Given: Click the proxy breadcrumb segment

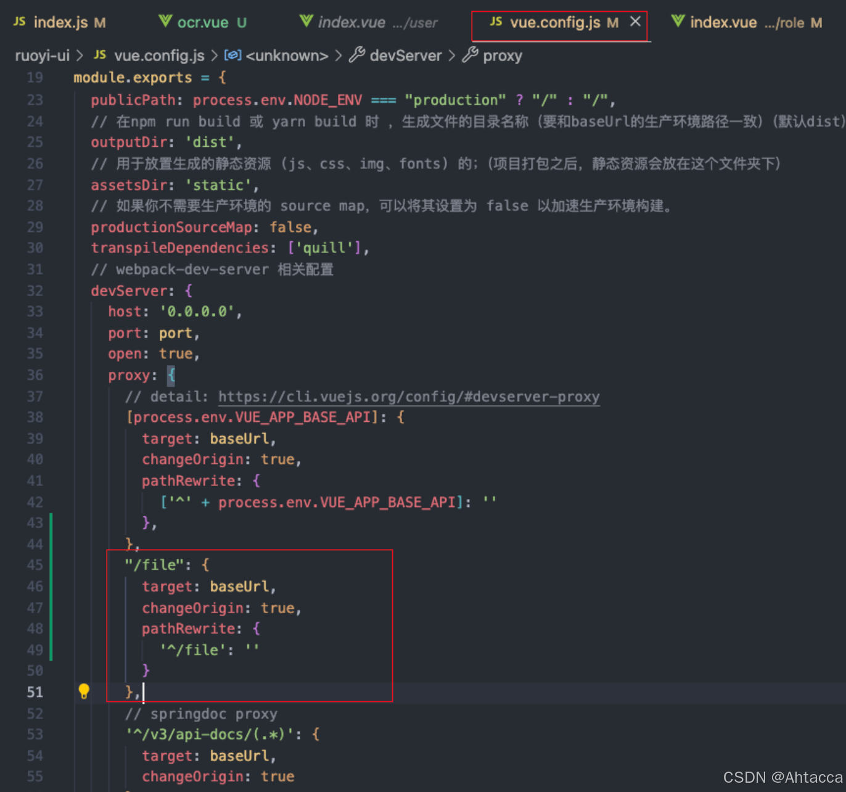Looking at the screenshot, I should (x=503, y=56).
